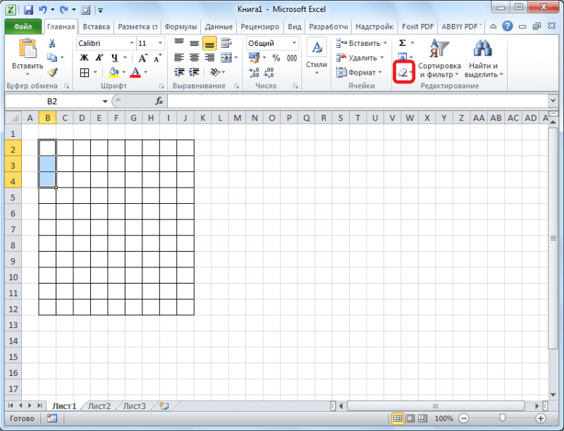Expand the underline style arrow

[x=125, y=58]
